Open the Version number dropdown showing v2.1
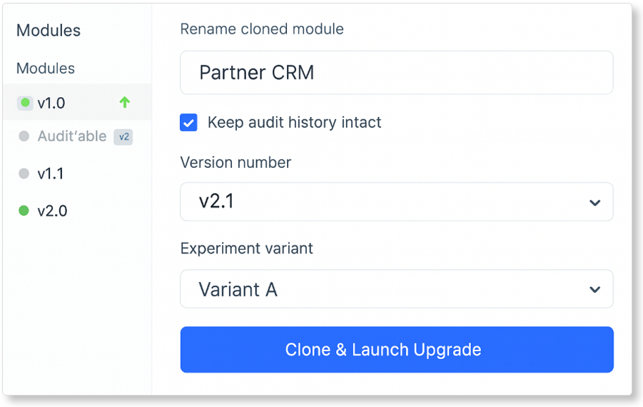 coord(385,202)
